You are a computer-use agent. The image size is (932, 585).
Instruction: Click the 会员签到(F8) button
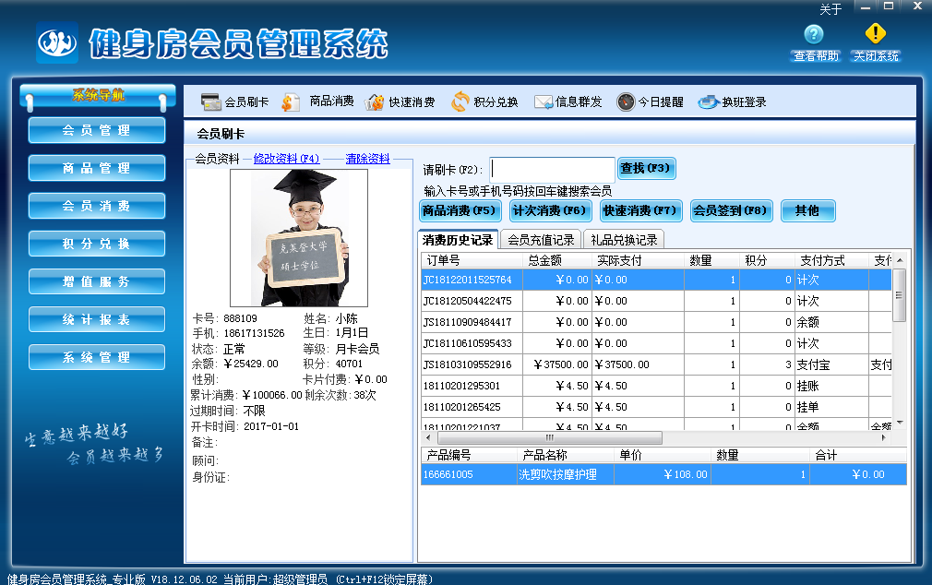pos(729,210)
